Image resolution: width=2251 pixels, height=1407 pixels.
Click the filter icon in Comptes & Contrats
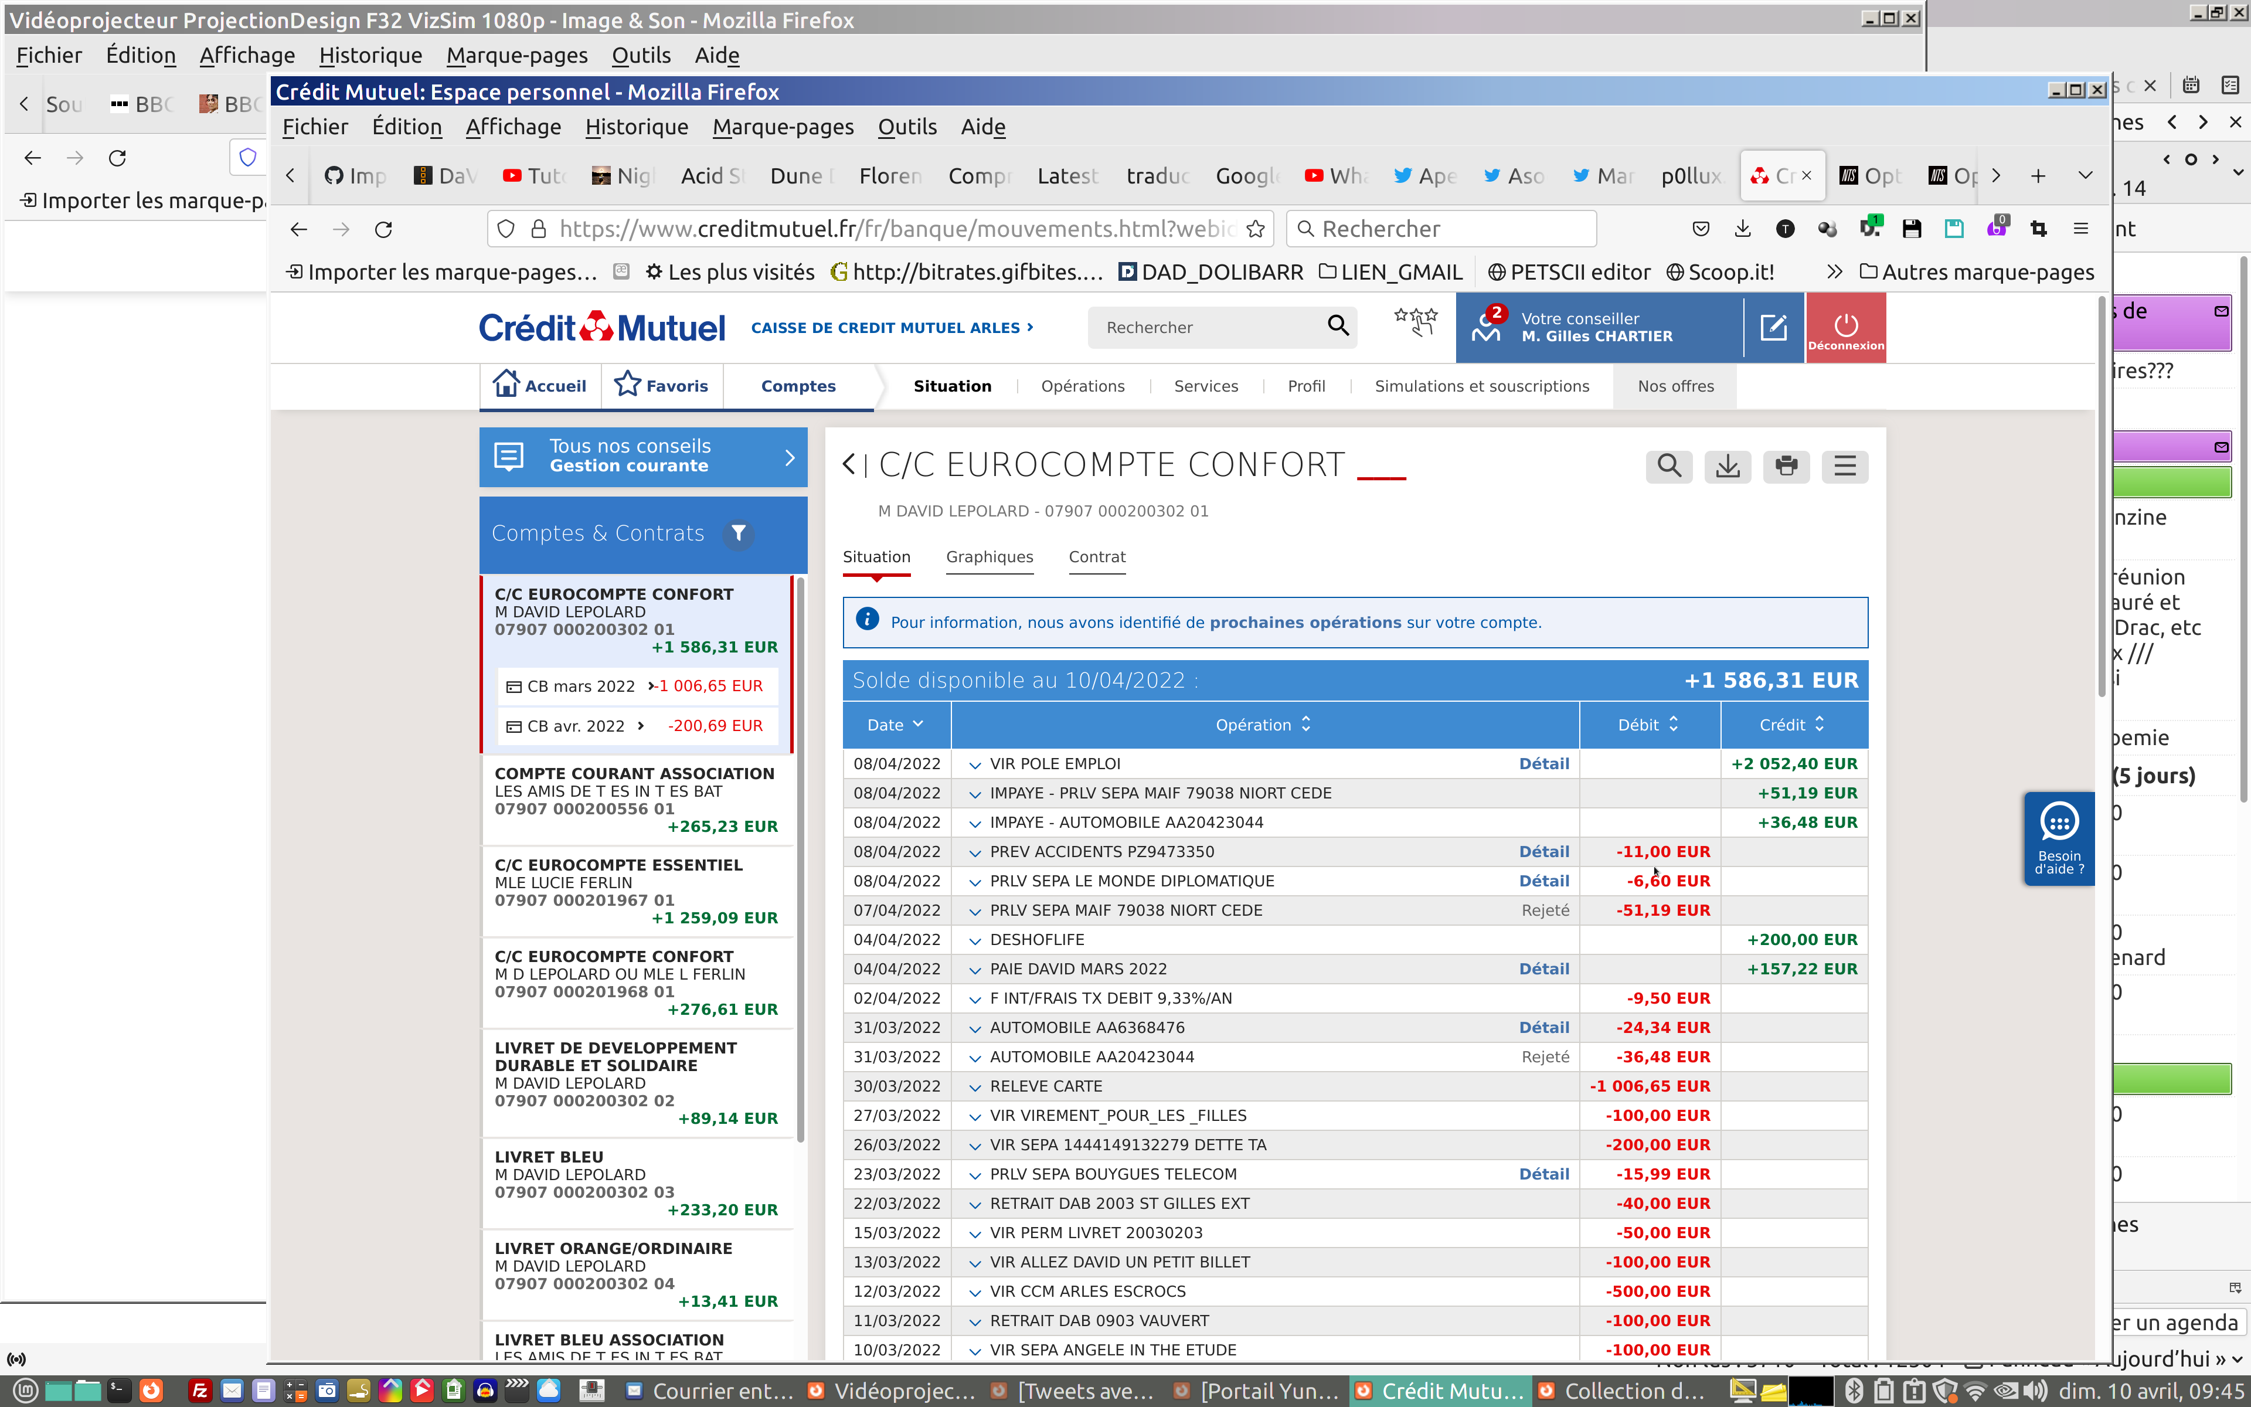pos(737,533)
